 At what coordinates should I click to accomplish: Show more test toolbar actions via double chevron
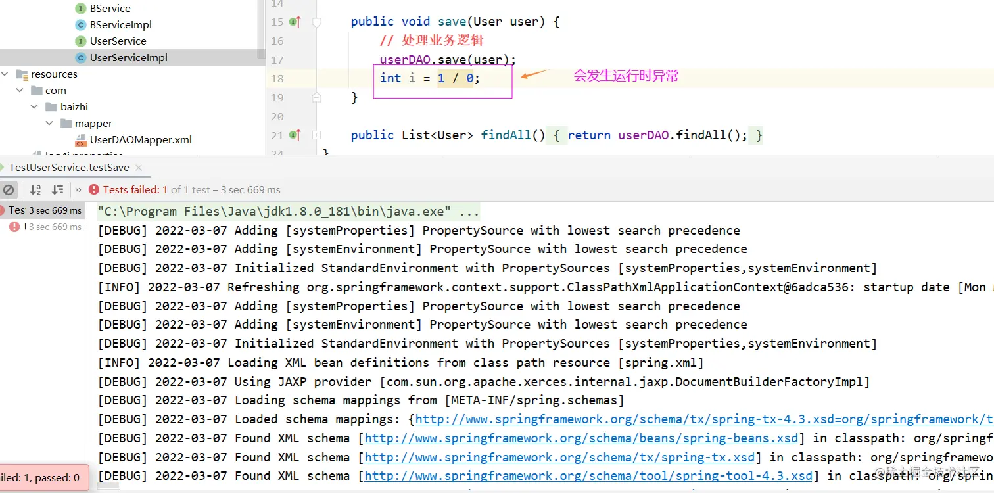coord(79,190)
